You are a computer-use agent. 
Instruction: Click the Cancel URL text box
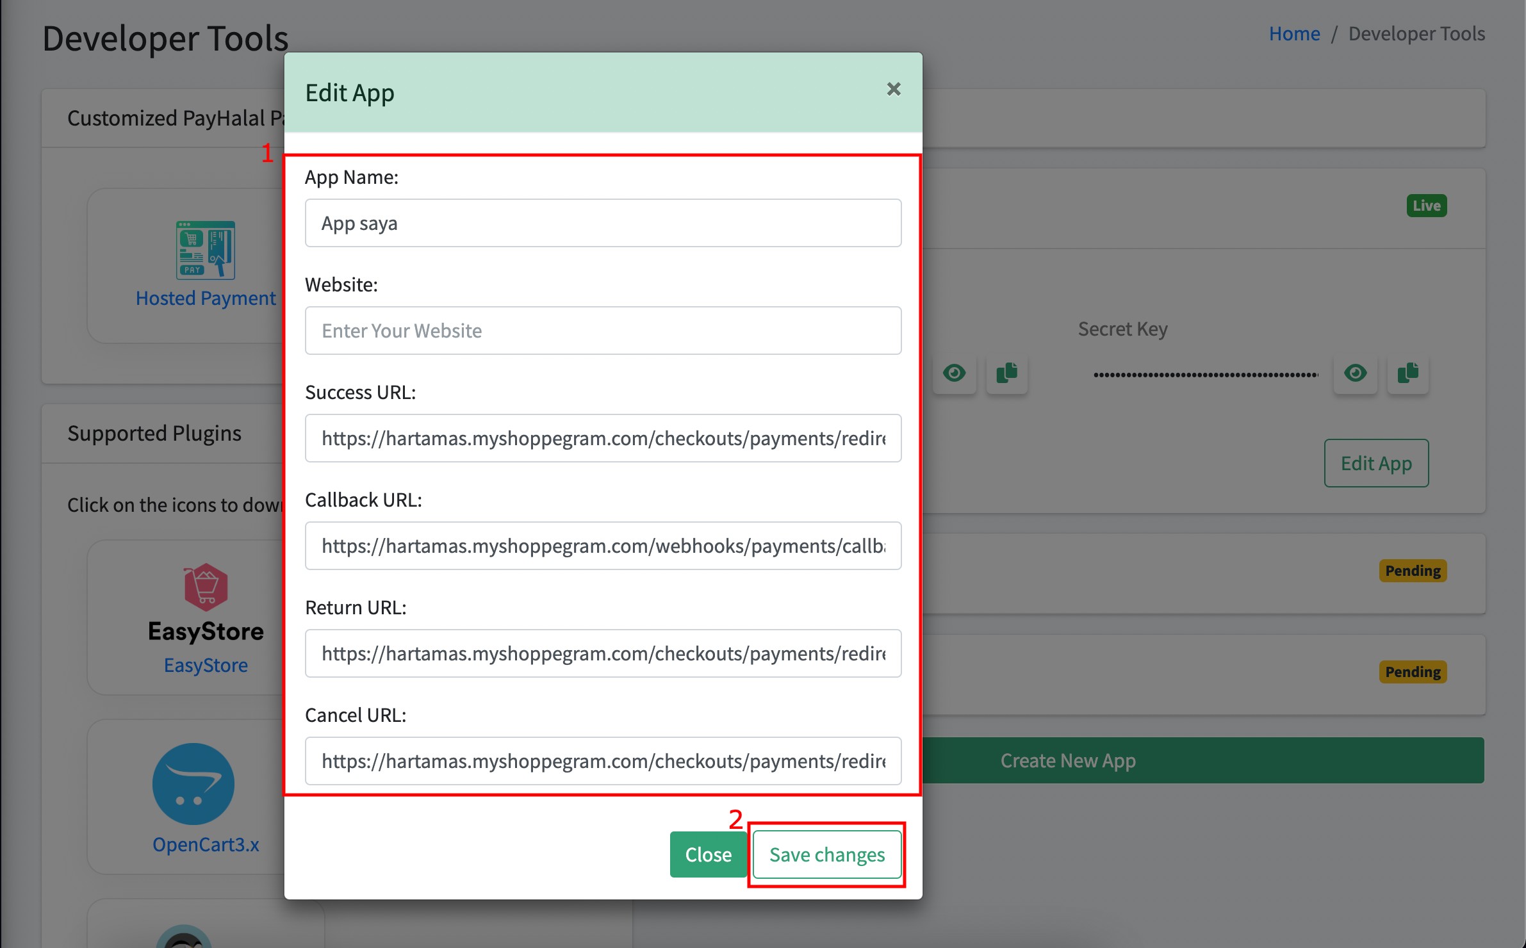coord(603,761)
